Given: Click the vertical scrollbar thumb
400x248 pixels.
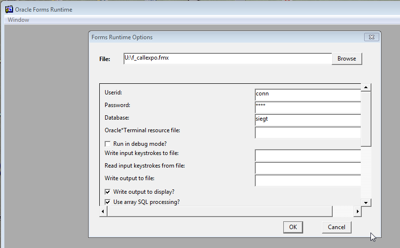Looking at the screenshot, I should (x=366, y=119).
